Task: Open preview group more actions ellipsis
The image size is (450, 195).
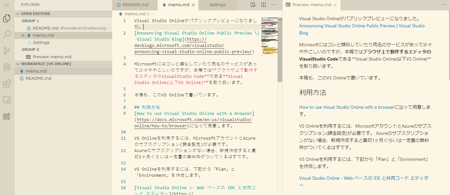Action: pos(444,5)
